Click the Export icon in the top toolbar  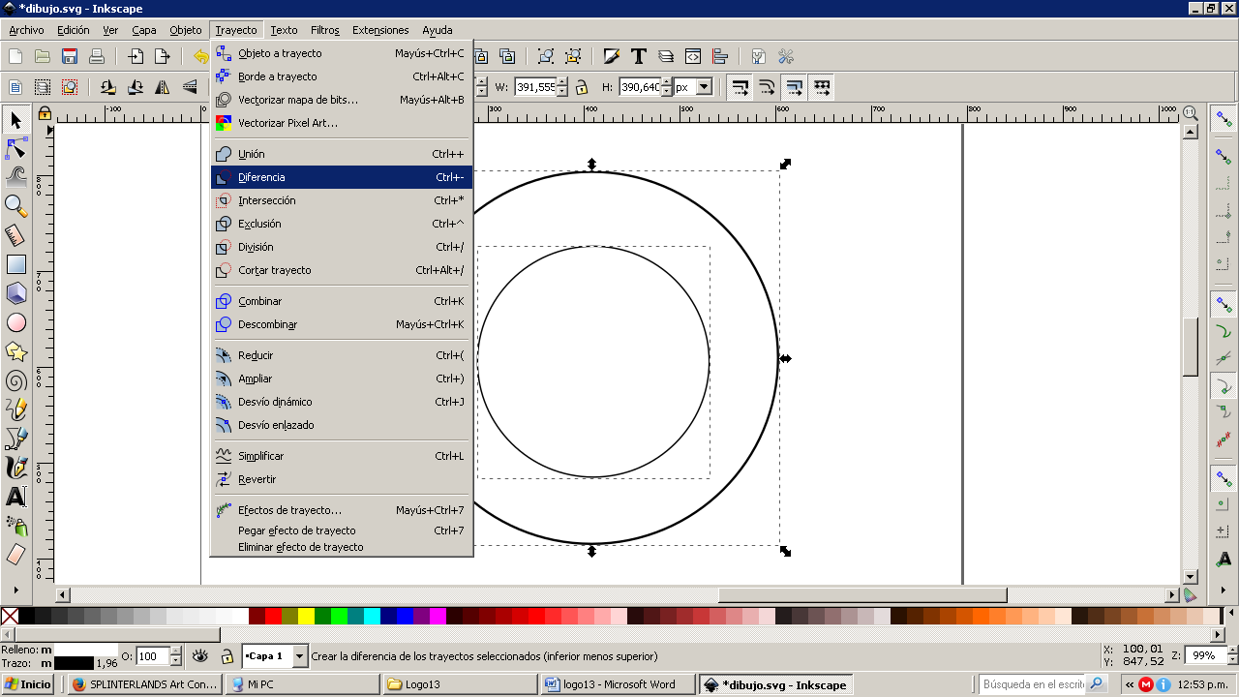pos(163,56)
